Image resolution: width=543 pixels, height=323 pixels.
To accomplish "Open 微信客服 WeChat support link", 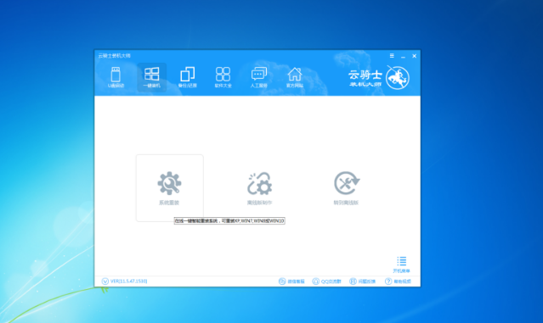I will click(x=291, y=281).
